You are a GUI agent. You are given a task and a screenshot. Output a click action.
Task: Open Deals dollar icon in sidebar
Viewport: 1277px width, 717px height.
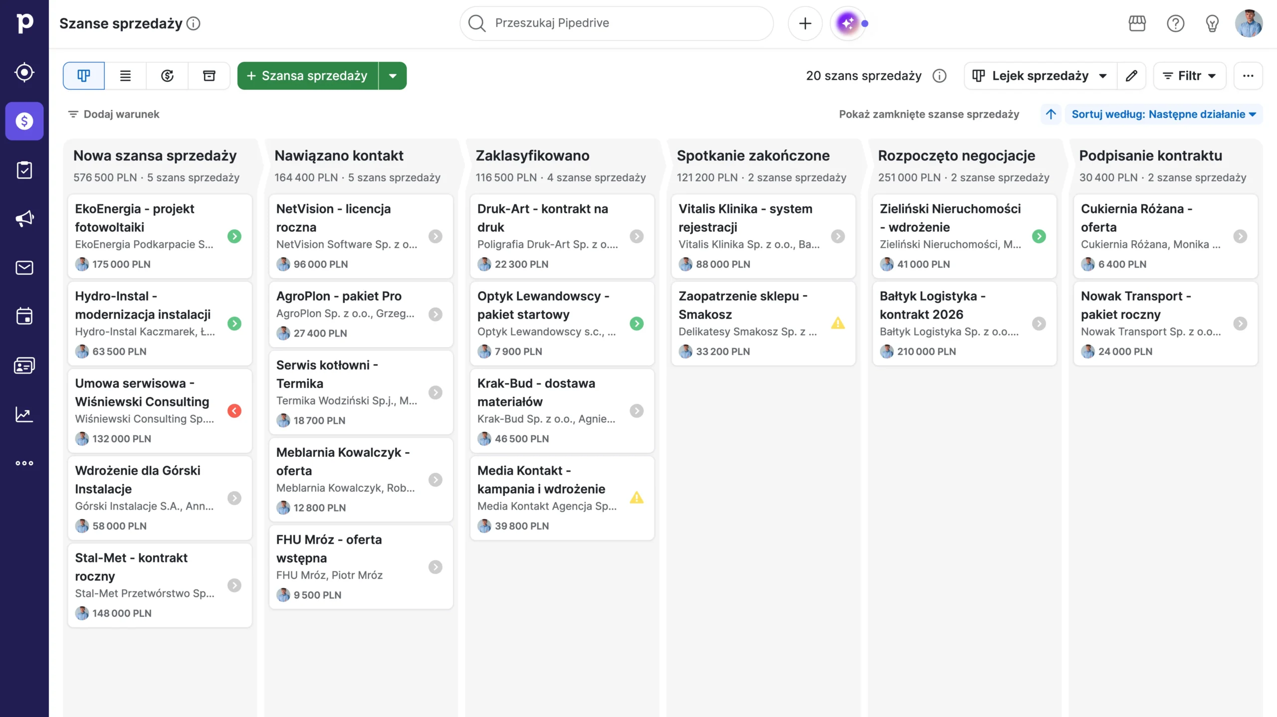[24, 121]
